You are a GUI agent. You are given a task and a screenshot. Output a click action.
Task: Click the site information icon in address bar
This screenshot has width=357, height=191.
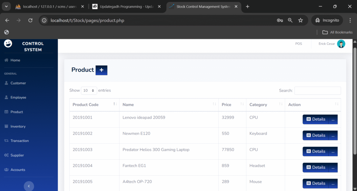click(44, 20)
